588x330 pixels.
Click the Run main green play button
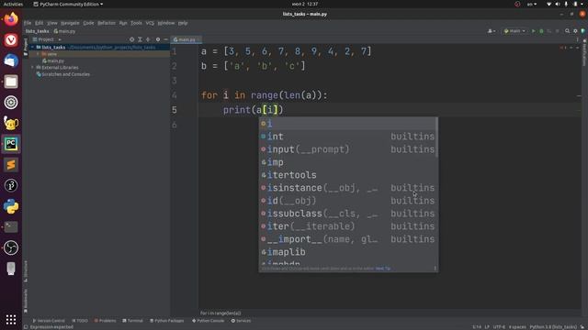(533, 31)
